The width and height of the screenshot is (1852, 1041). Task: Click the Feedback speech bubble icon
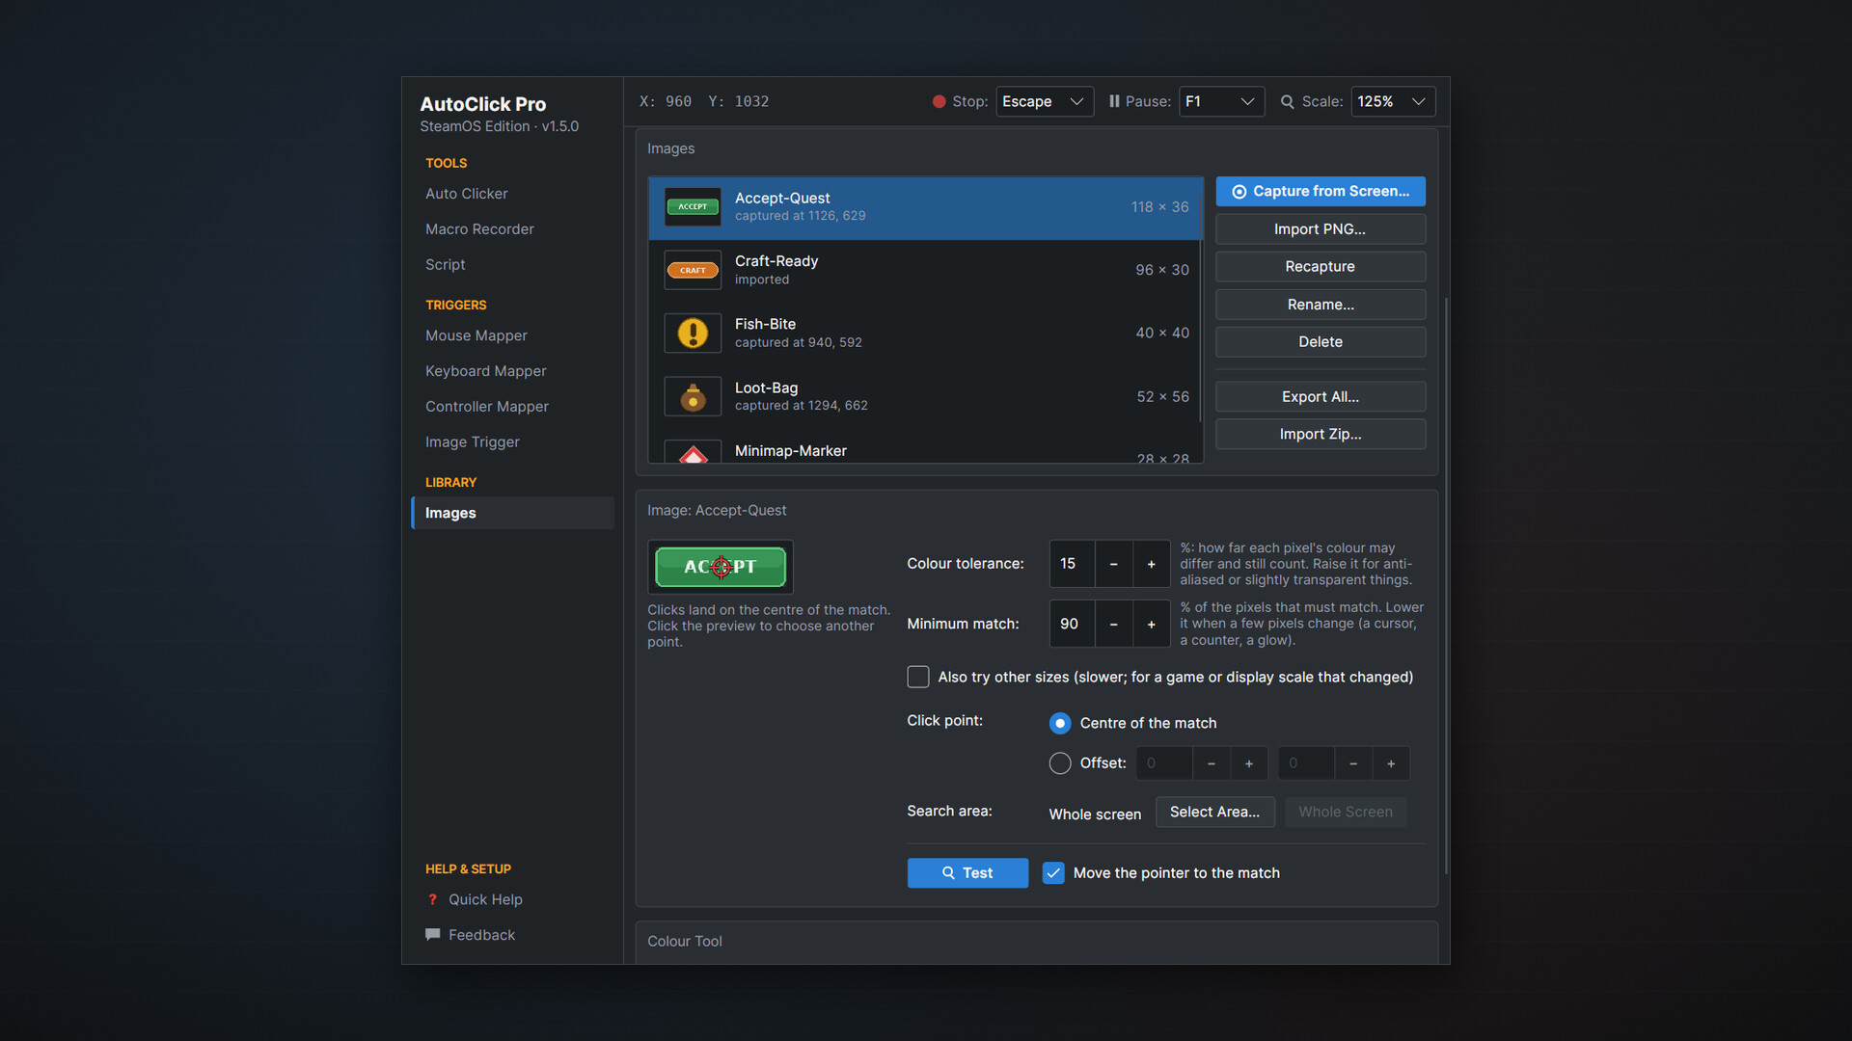[x=432, y=935]
